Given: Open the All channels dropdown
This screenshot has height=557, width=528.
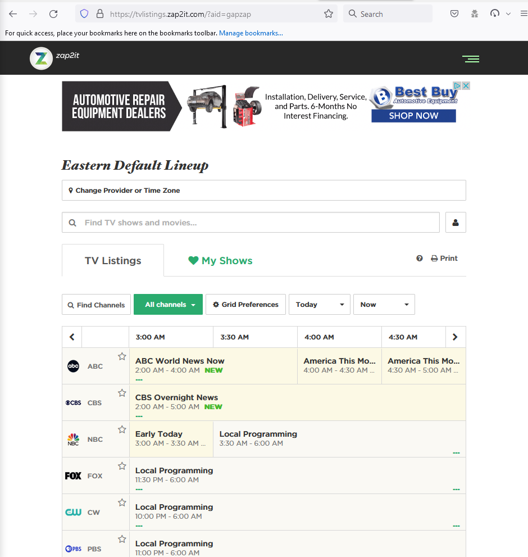Looking at the screenshot, I should [169, 305].
